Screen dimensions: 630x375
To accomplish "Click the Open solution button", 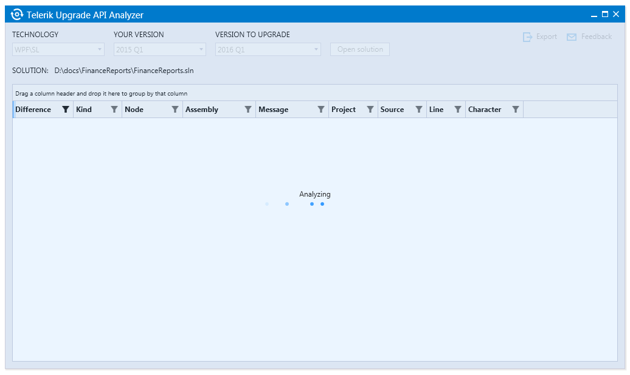I will [360, 49].
